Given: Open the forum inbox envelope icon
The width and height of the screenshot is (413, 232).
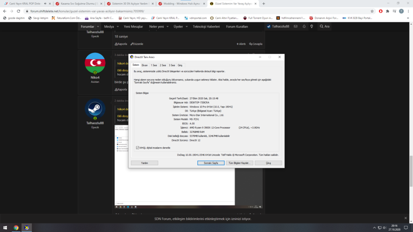Looking at the screenshot, I should click(296, 26).
